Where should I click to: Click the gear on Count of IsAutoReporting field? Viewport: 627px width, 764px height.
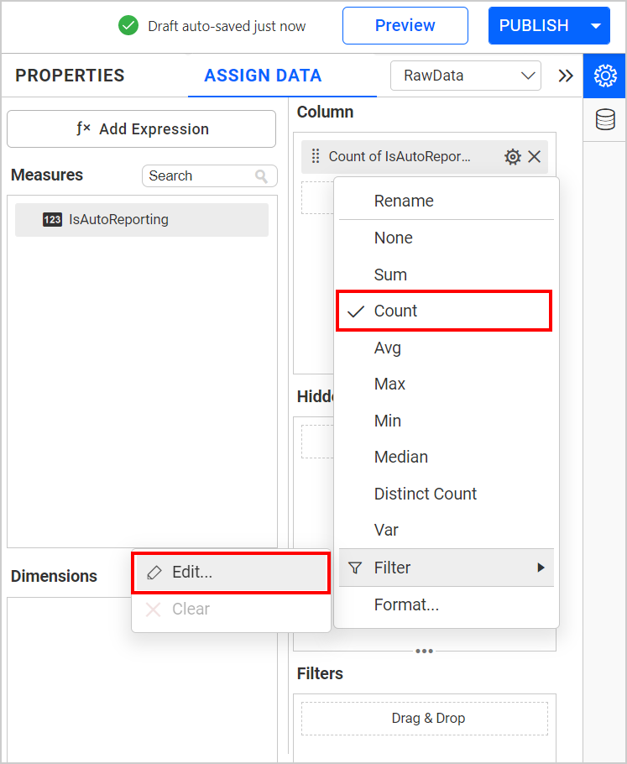(x=513, y=156)
